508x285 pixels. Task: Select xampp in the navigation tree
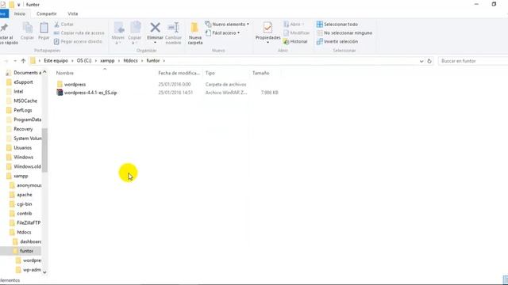tap(21, 176)
